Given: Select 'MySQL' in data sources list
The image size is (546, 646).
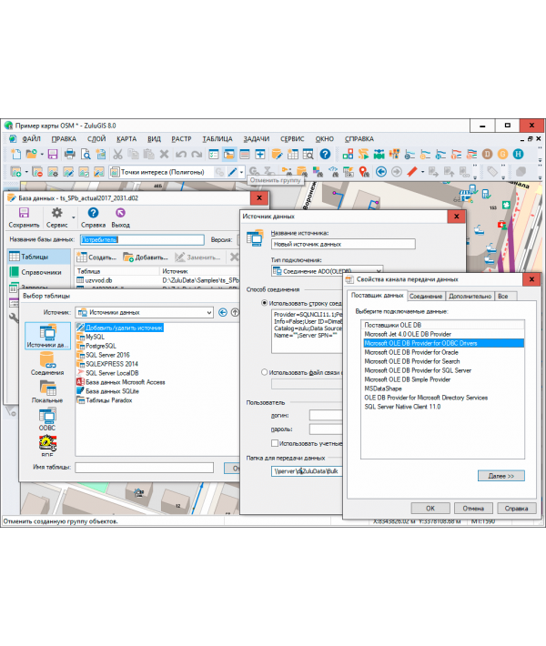Looking at the screenshot, I should (x=91, y=337).
